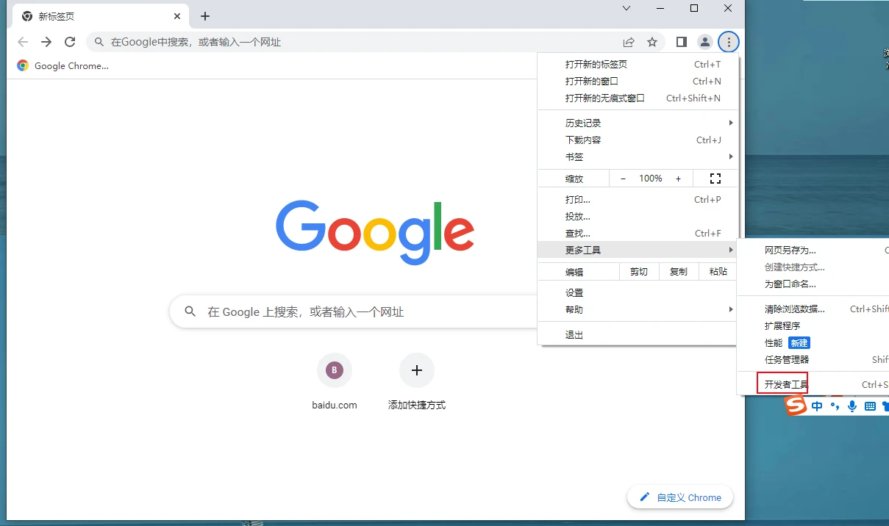Click 添加快捷方式 plus tile
The image size is (889, 526).
tap(417, 382)
